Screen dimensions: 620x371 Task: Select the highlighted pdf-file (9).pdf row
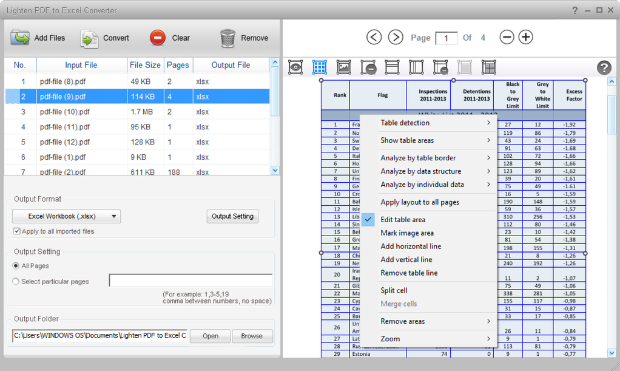tap(137, 97)
